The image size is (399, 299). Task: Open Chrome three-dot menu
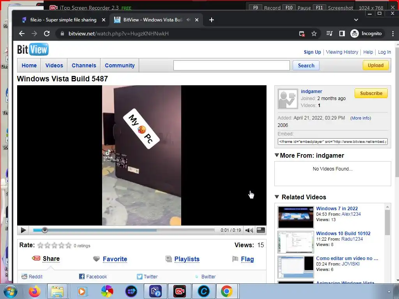pyautogui.click(x=393, y=33)
